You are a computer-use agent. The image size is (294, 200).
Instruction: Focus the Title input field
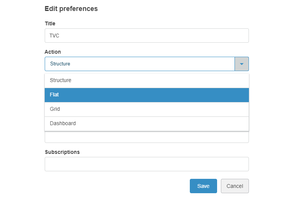pyautogui.click(x=147, y=36)
